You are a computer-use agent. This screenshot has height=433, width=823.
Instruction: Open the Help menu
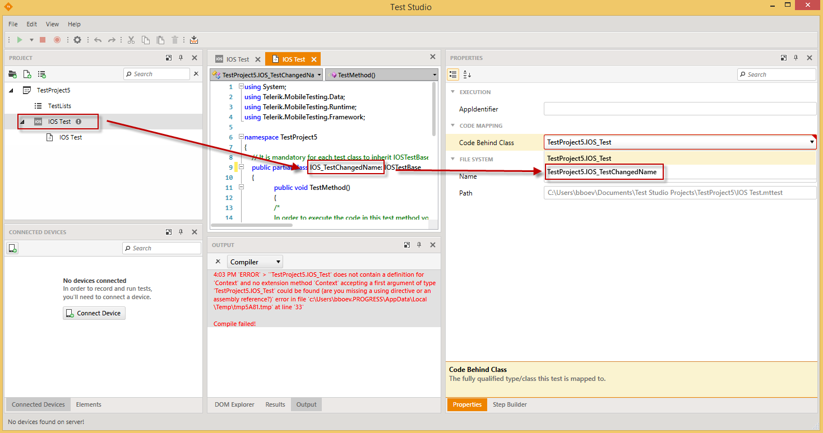coord(74,24)
